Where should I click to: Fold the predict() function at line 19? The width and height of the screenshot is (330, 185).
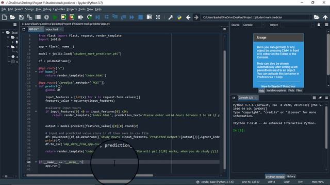coord(36,86)
